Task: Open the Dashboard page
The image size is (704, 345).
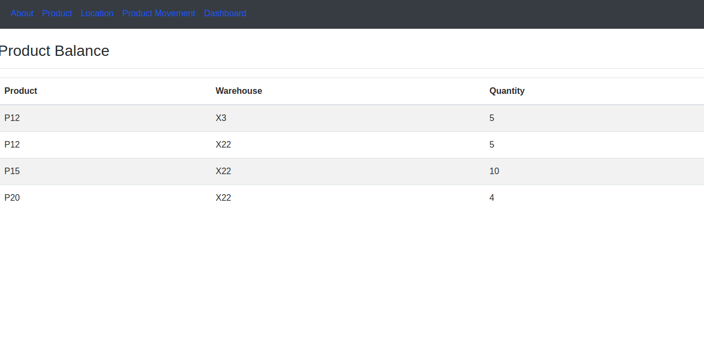Action: tap(225, 13)
